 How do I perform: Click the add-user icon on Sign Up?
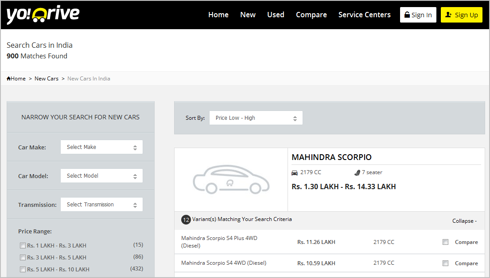(448, 15)
